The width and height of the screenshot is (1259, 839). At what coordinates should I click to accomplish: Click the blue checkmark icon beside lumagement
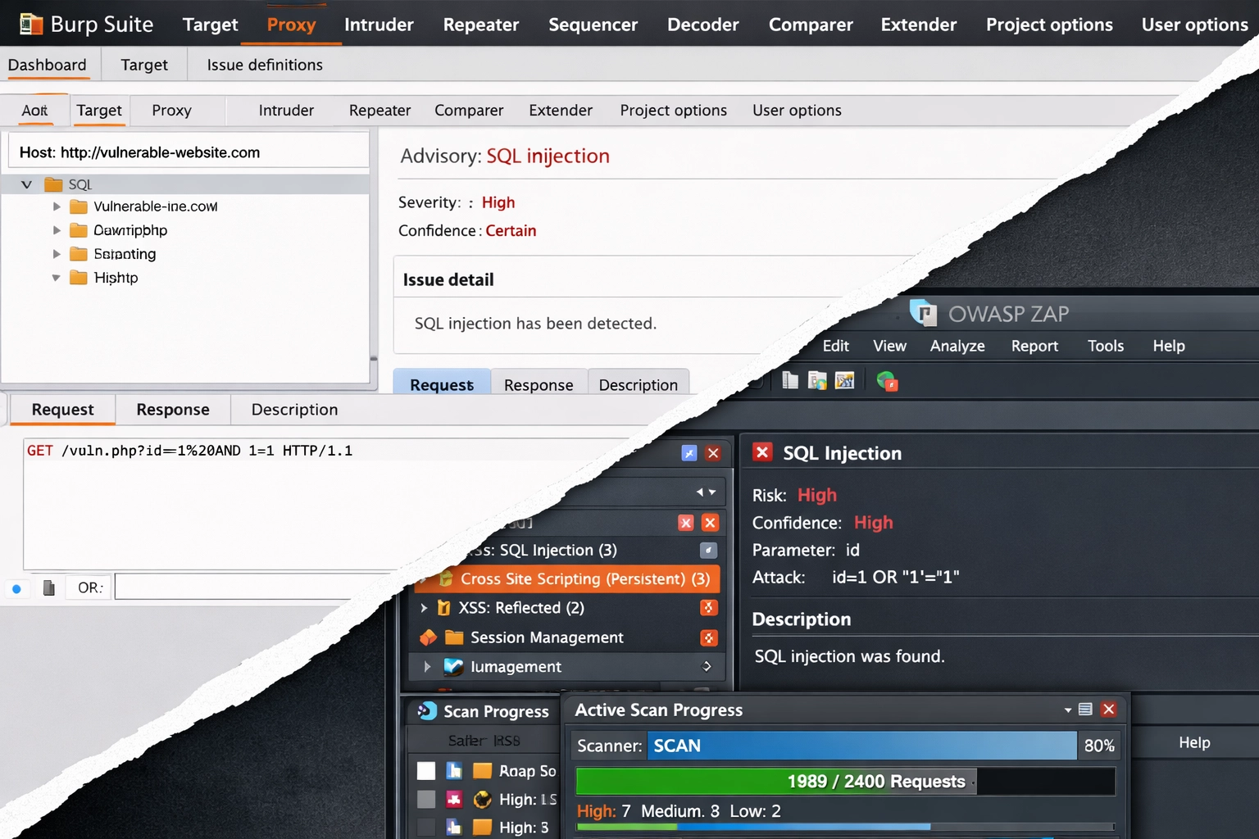coord(453,666)
